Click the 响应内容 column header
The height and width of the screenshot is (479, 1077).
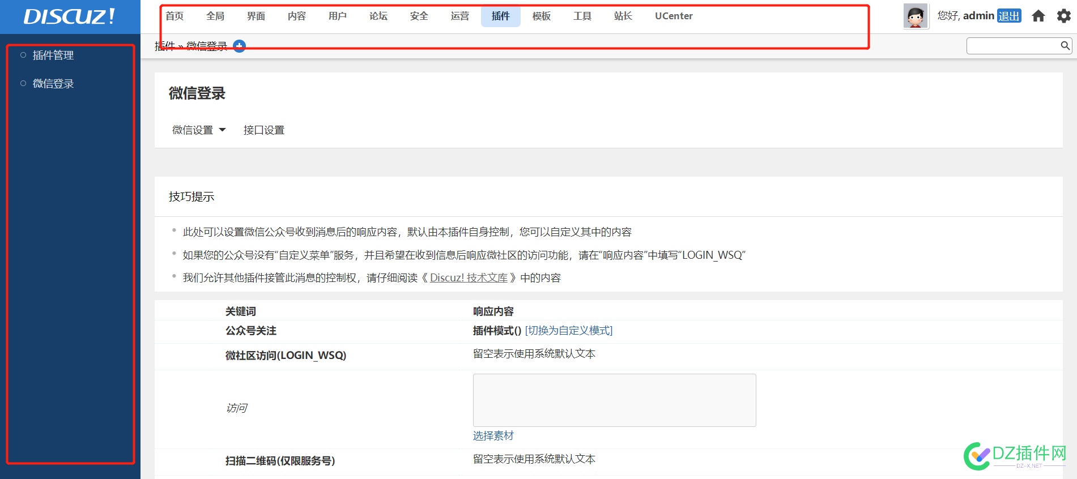493,311
